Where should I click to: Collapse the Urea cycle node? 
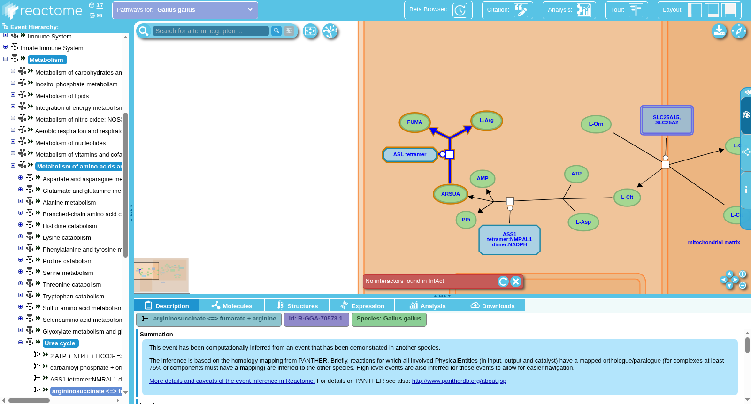point(20,342)
